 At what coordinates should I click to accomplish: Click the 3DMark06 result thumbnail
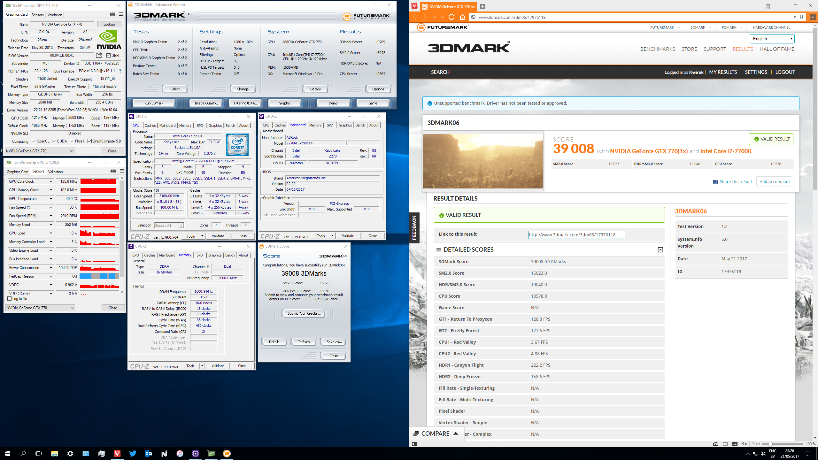point(483,161)
